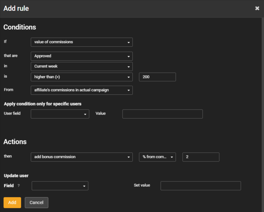264x212 pixels.
Task: Click the orange Add button
Action: coord(12,203)
